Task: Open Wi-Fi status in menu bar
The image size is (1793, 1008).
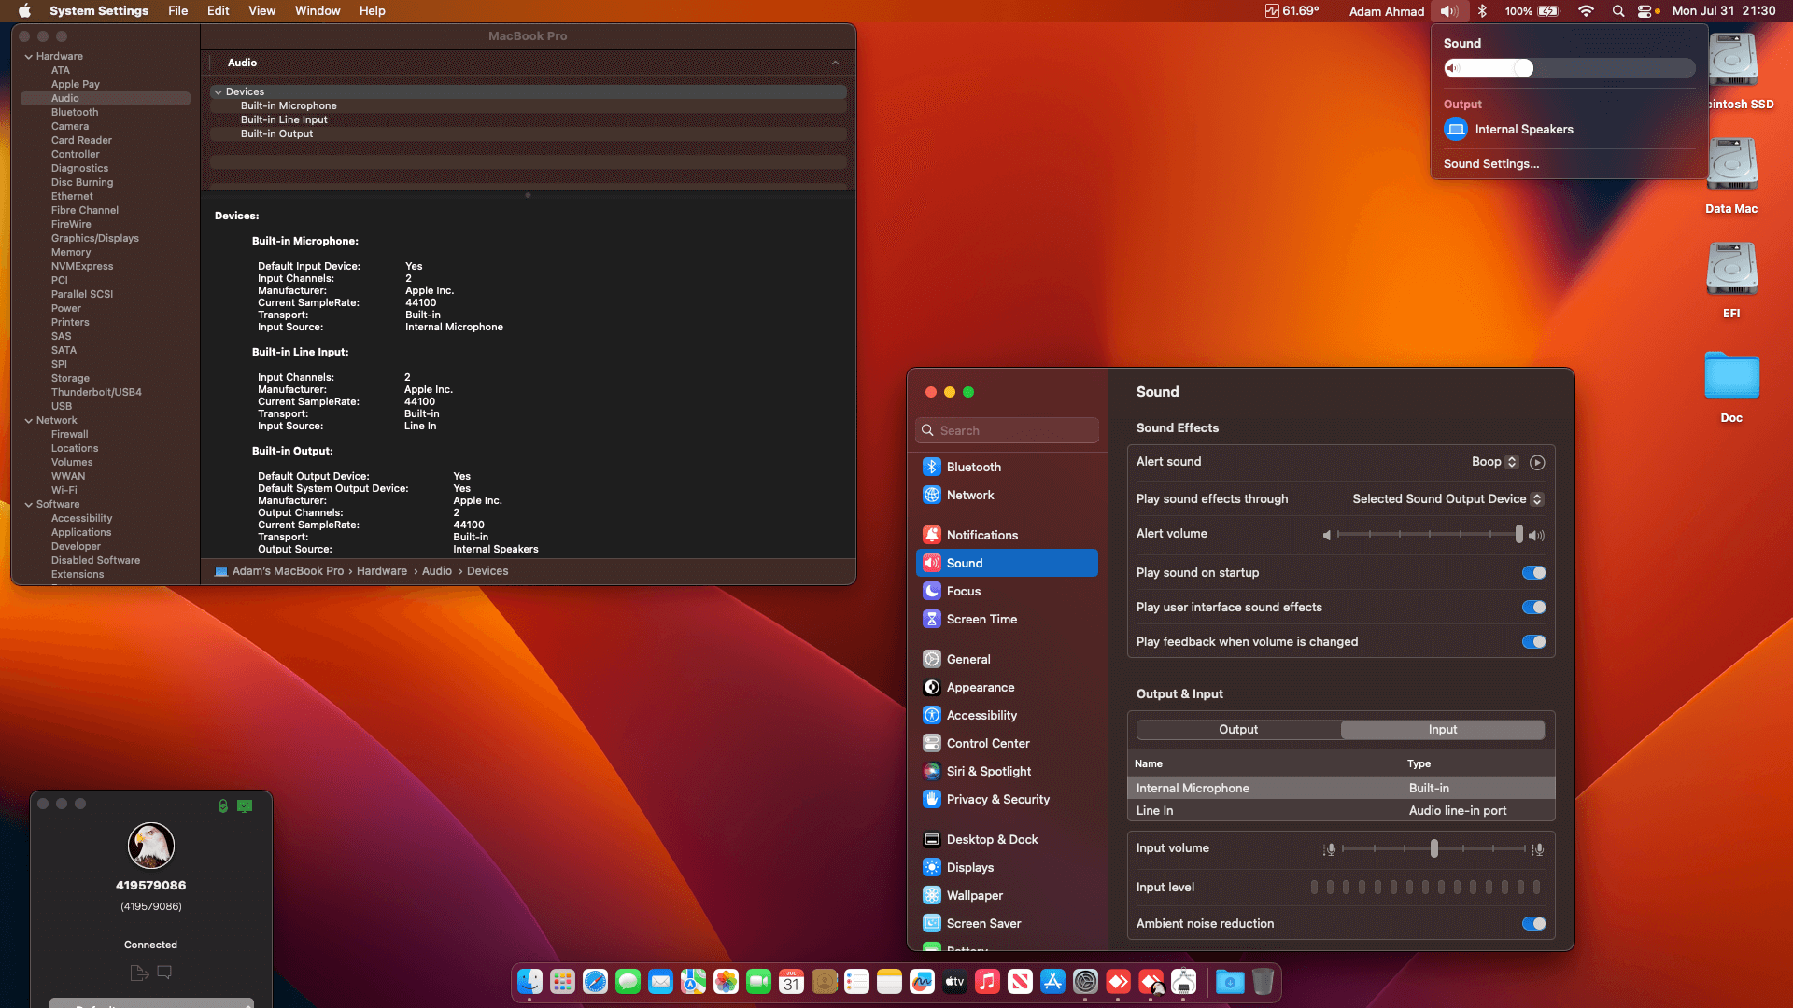Action: [1586, 11]
